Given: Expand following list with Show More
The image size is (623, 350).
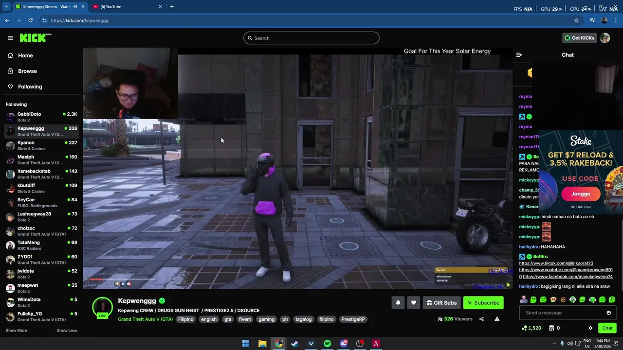Looking at the screenshot, I should pos(16,331).
